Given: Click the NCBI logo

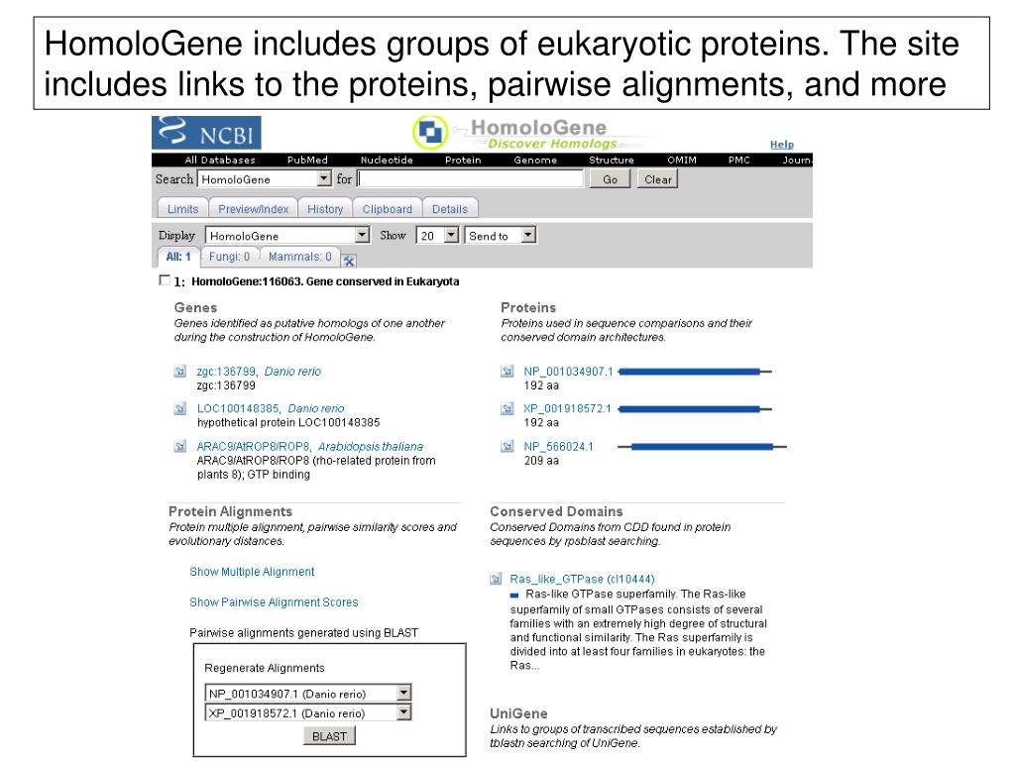Looking at the screenshot, I should 206,133.
